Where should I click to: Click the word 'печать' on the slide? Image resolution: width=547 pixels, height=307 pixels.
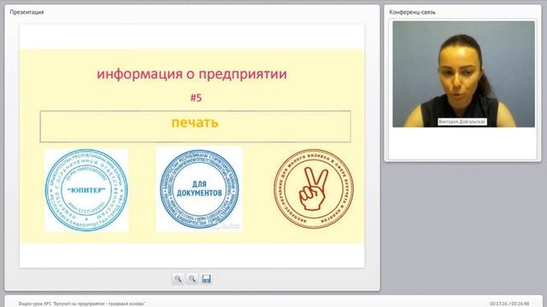(195, 123)
